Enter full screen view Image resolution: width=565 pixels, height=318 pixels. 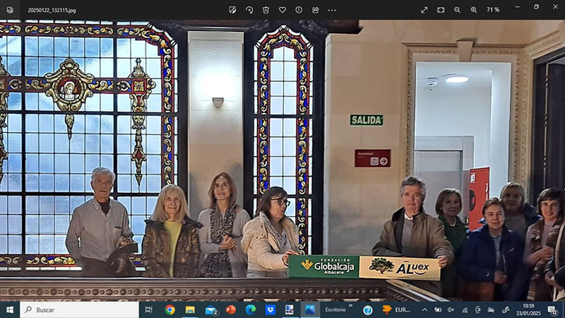[x=424, y=10]
